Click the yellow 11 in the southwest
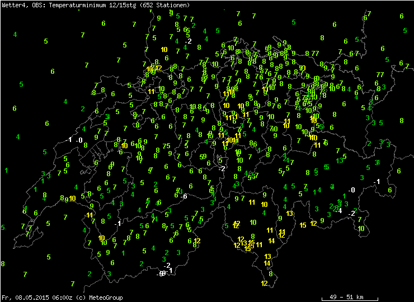 click(90, 215)
